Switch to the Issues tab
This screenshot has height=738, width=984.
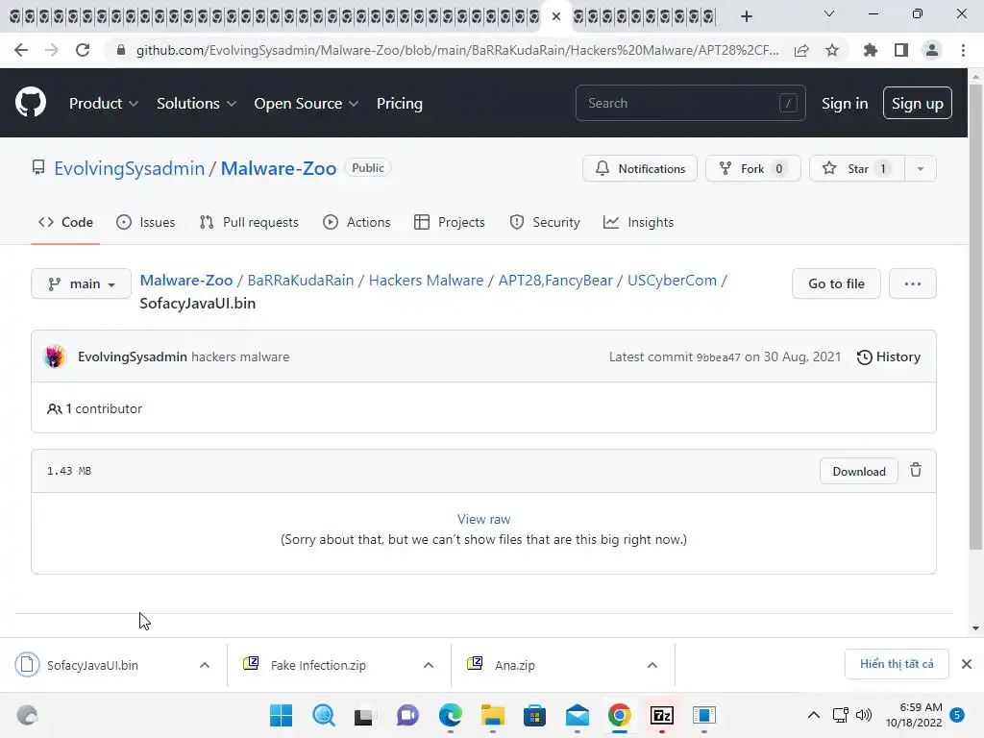click(x=146, y=222)
